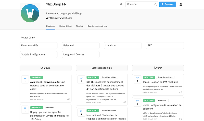Viewport: 204px width, 121px height.
Task: Click the En Cours column header
Action: 46,68
